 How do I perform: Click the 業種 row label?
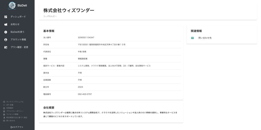[45, 59]
